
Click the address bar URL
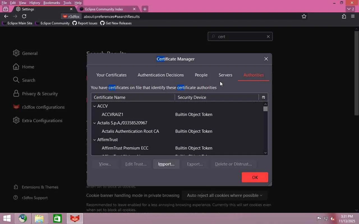[112, 17]
